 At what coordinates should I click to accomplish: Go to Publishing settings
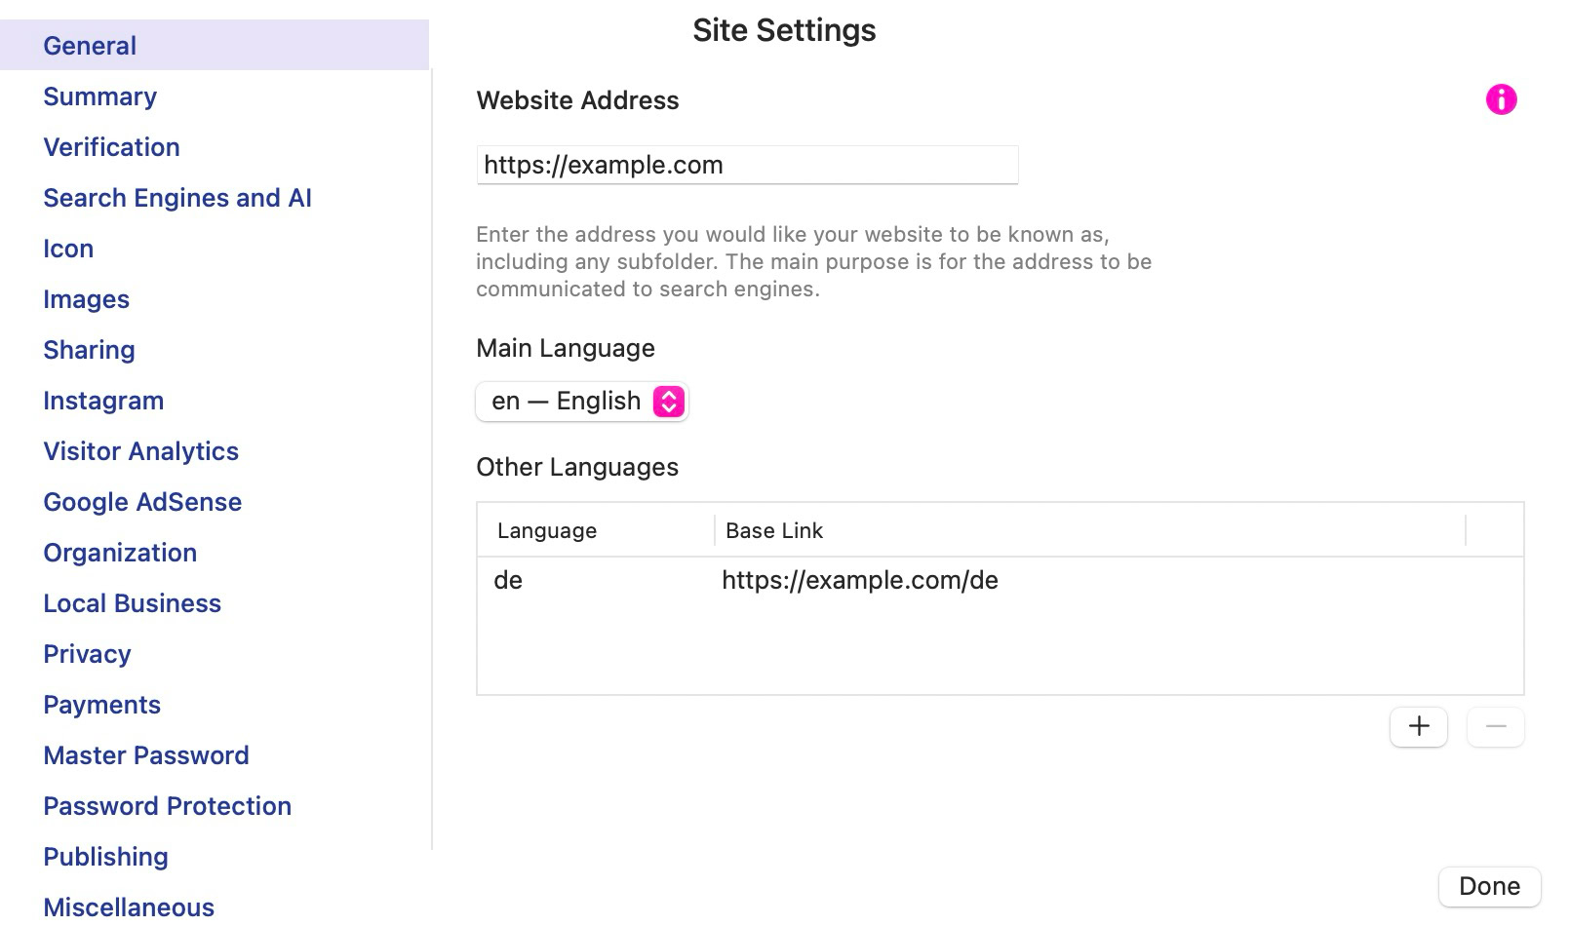(x=105, y=857)
